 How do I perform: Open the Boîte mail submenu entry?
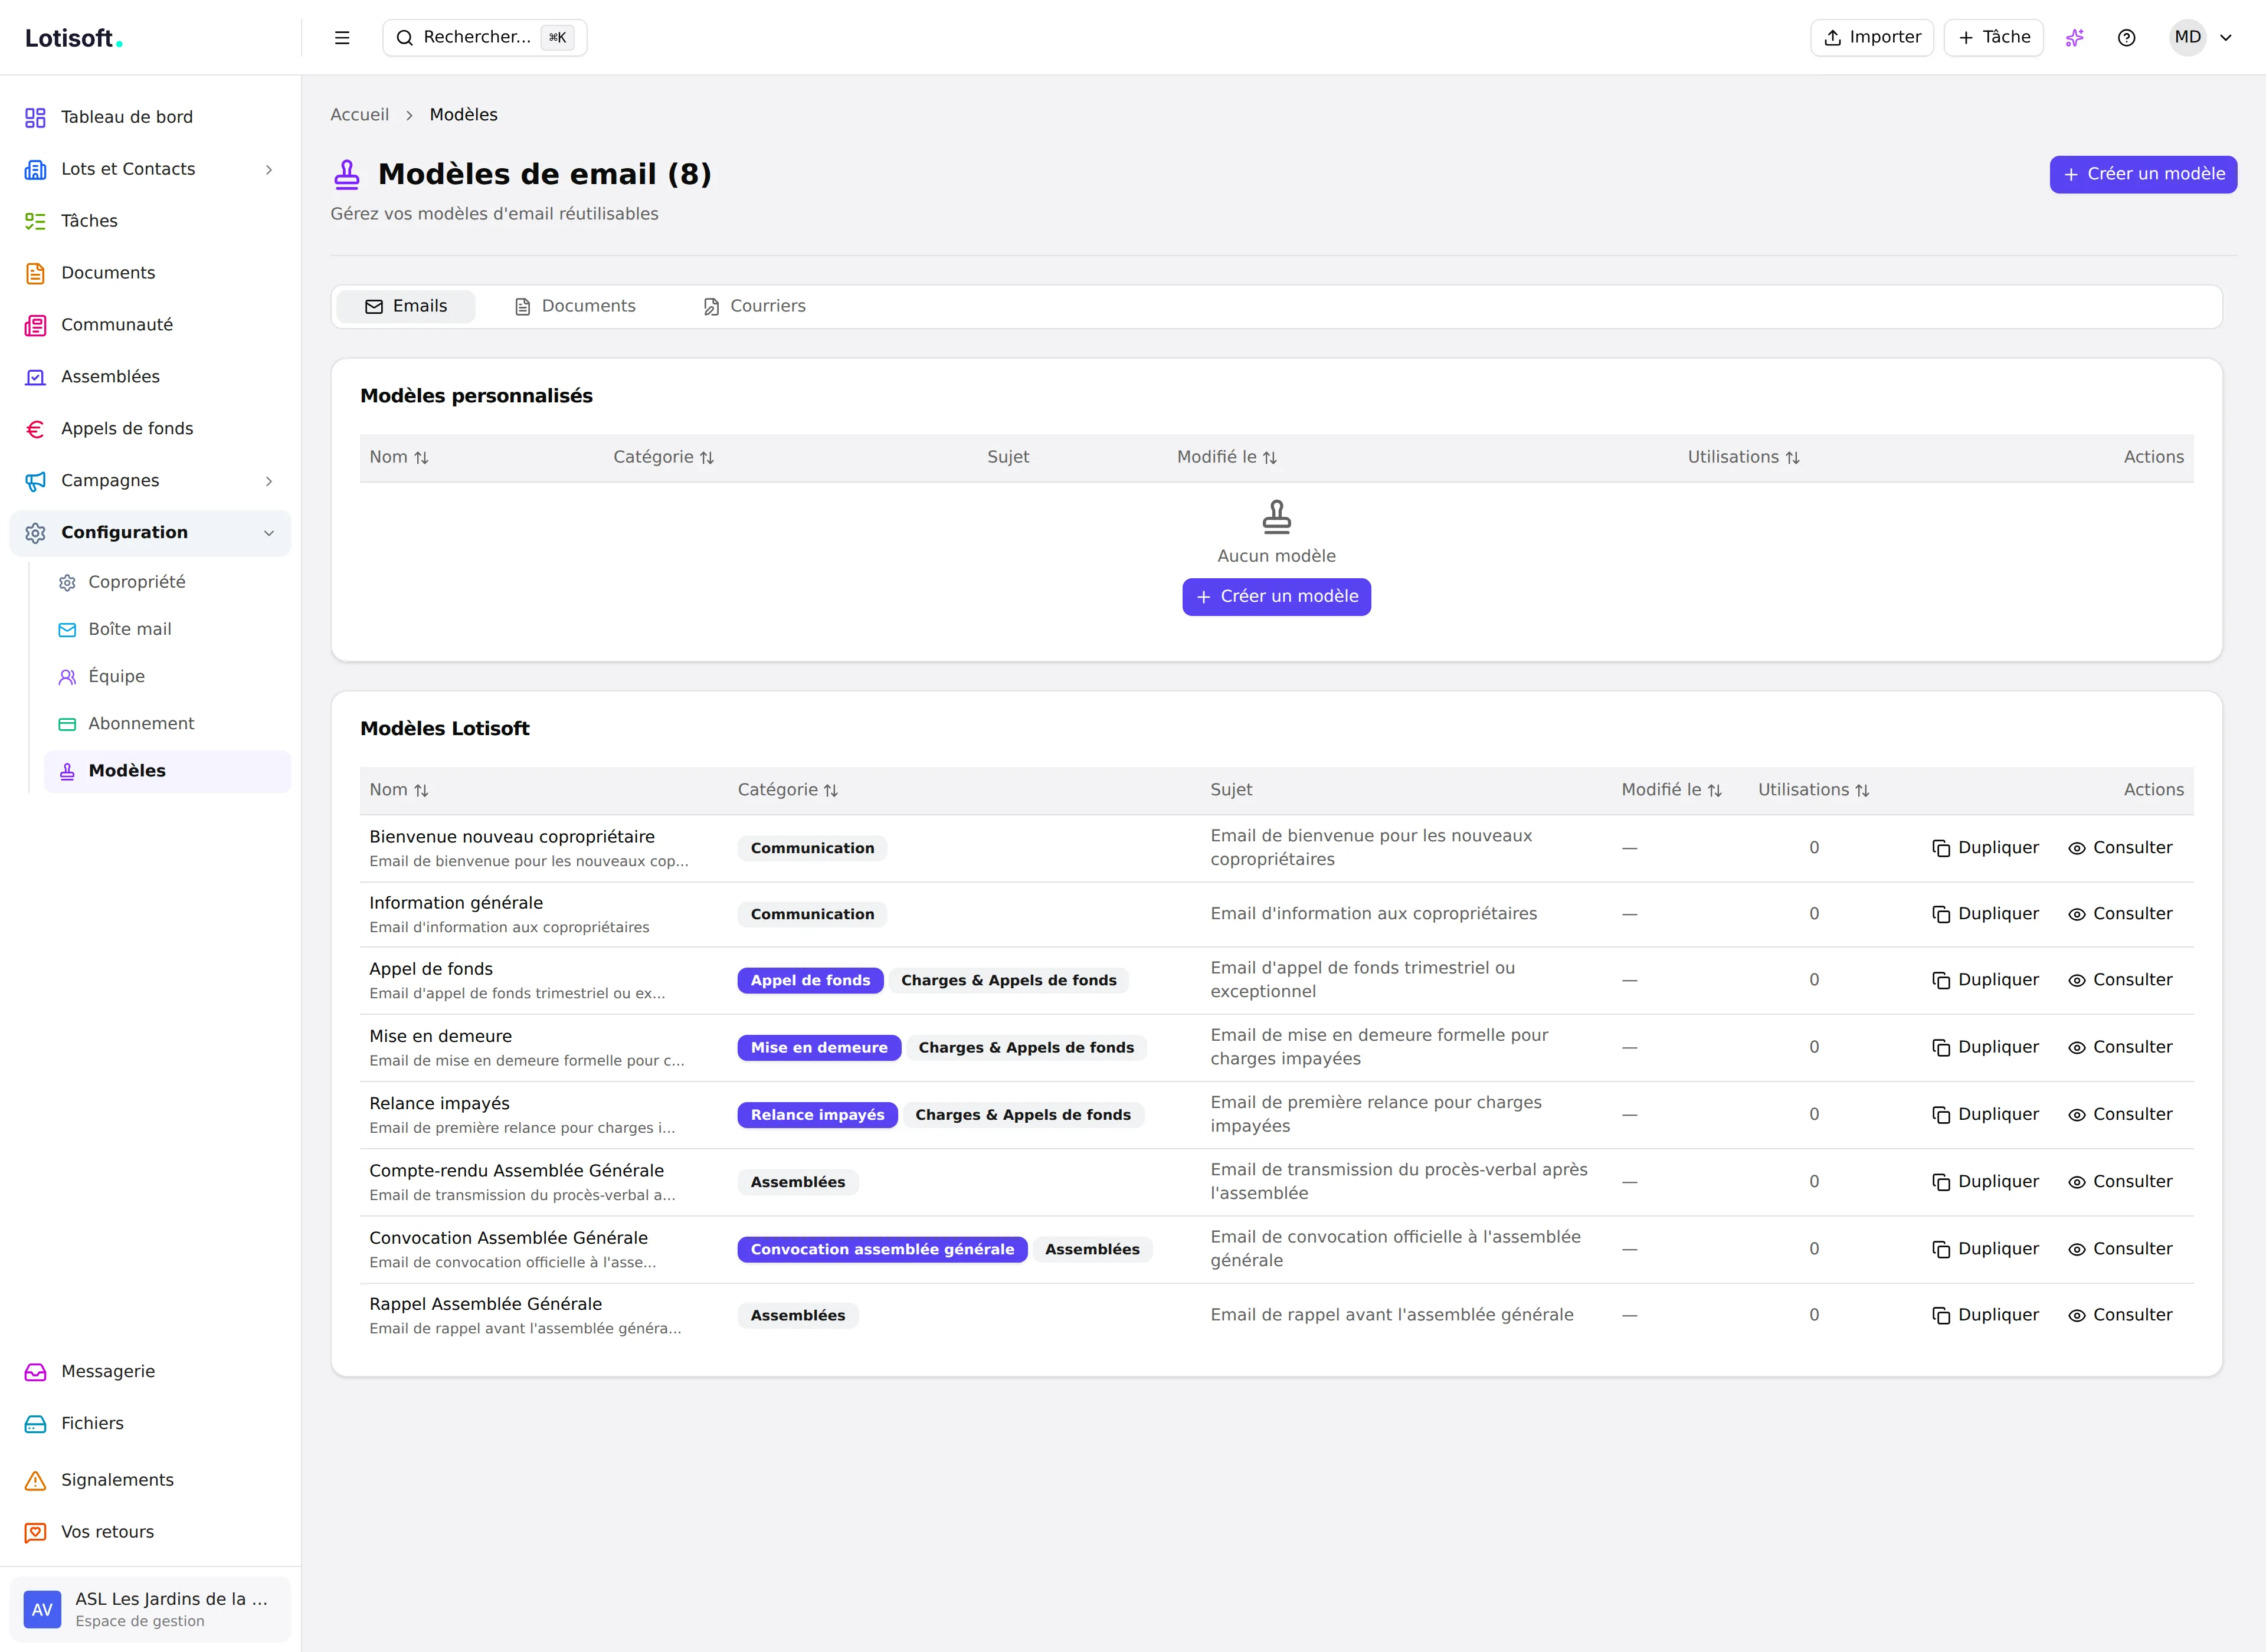tap(167, 630)
